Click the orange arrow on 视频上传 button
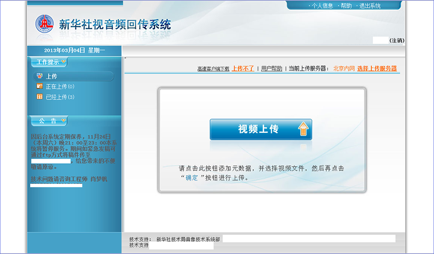434x254 pixels. (x=303, y=129)
